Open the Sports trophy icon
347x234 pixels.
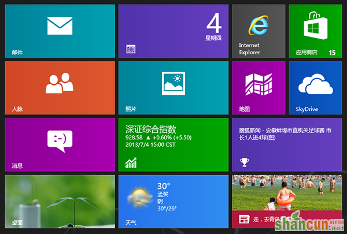coord(244,162)
